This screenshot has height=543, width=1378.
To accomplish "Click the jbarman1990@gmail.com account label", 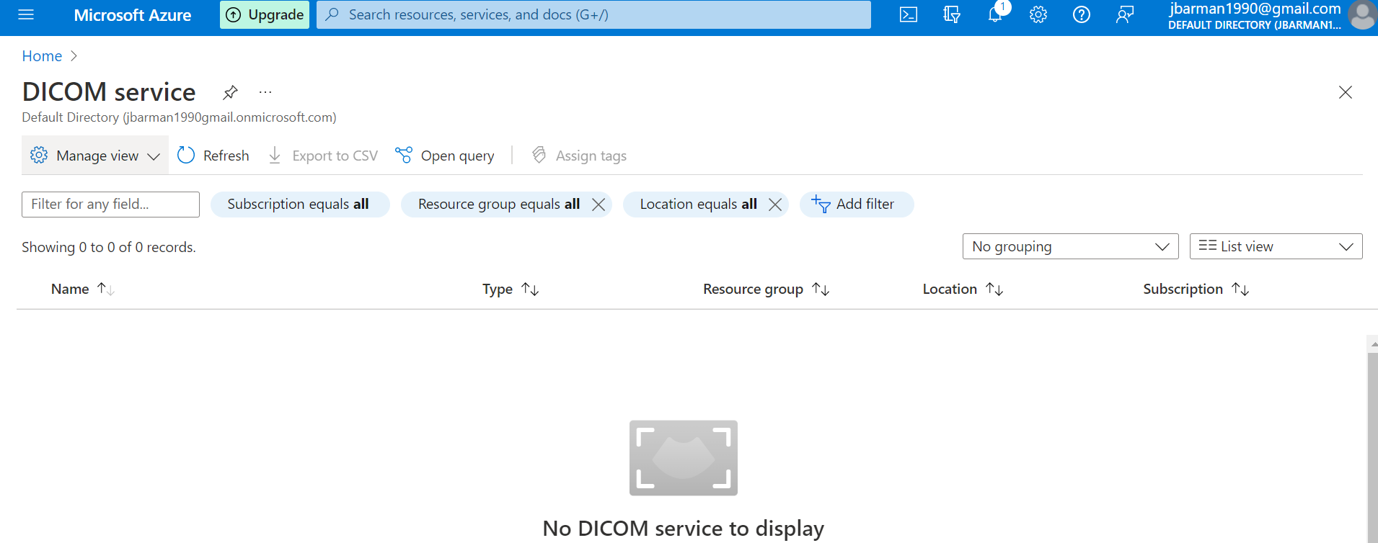I will [x=1255, y=9].
